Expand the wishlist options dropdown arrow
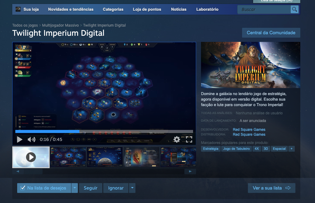Screen dimensions: 315x203 74,188
